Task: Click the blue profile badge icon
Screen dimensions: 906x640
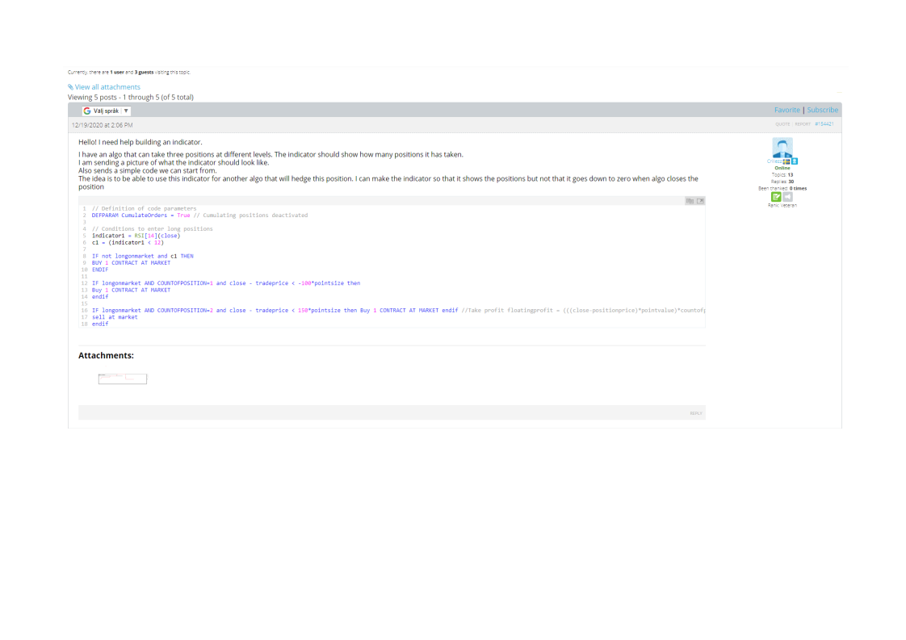Action: [795, 161]
